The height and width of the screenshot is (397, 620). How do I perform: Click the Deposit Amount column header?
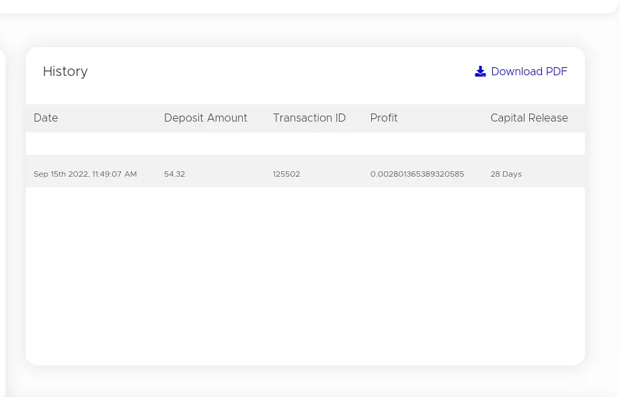click(206, 118)
